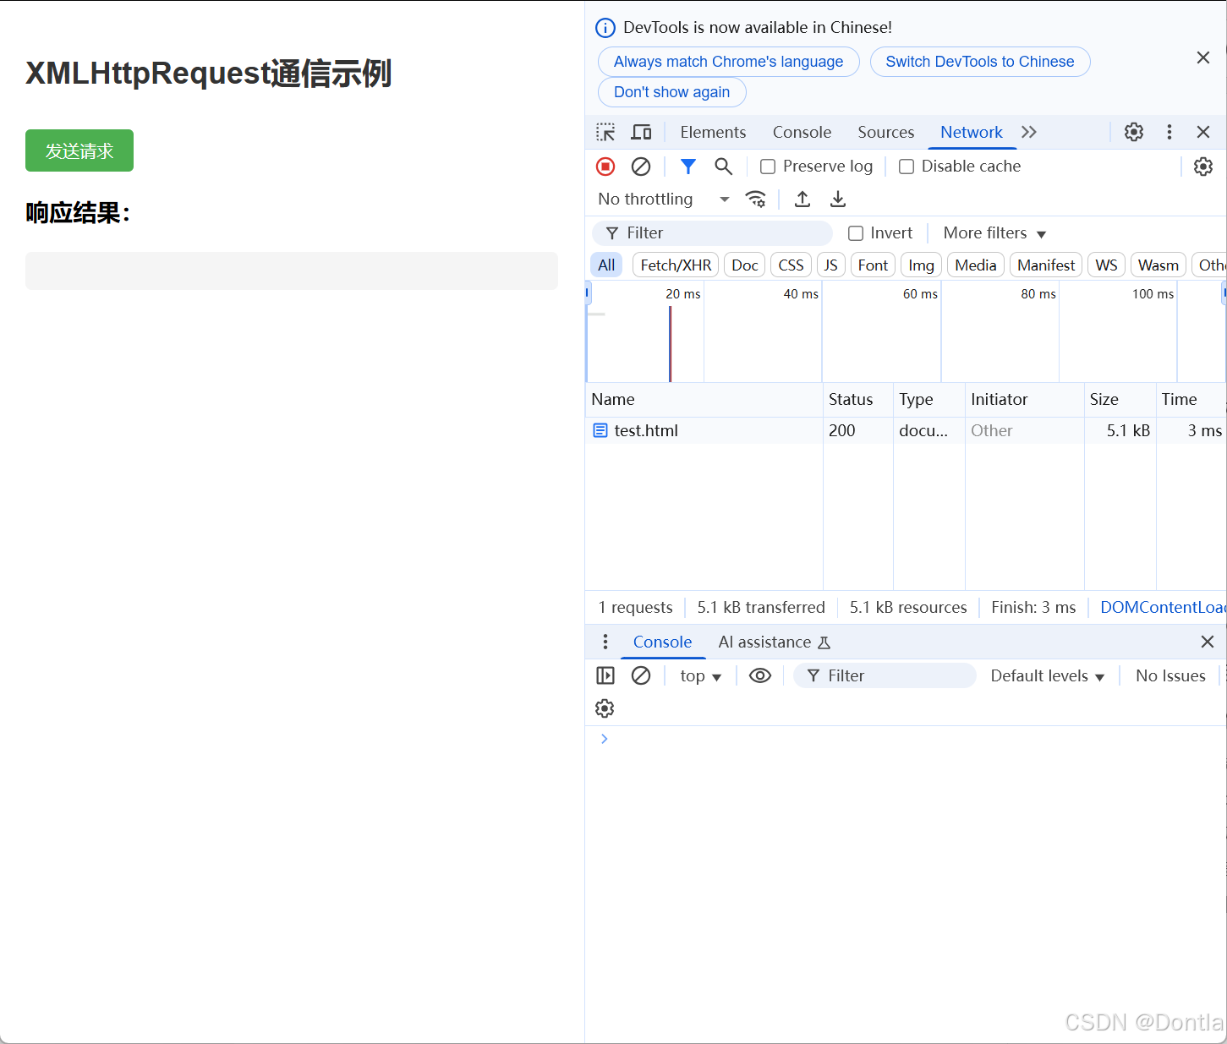Select the test.html request row

point(906,430)
